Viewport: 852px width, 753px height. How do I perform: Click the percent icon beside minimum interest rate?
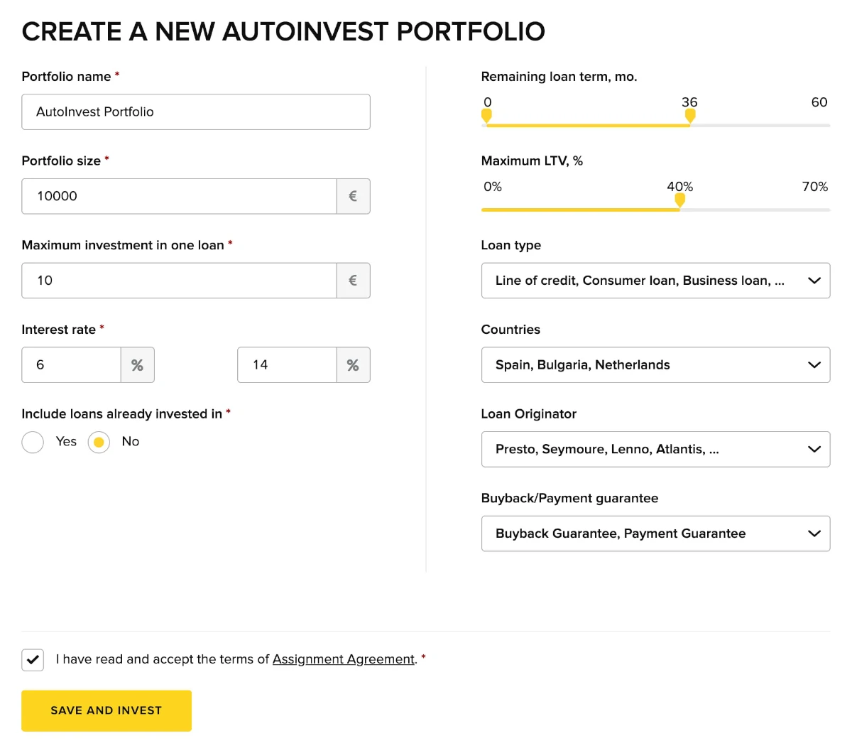(138, 365)
